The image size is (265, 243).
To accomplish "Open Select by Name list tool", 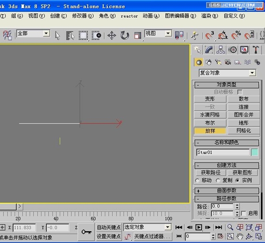I will 70,36.
